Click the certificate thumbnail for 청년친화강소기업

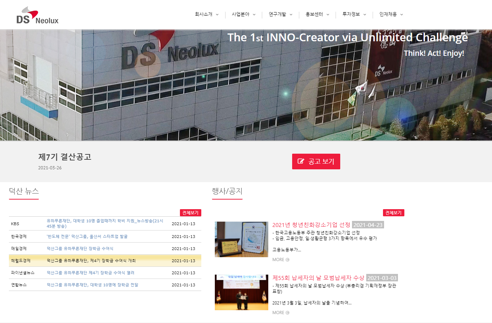pyautogui.click(x=242, y=239)
